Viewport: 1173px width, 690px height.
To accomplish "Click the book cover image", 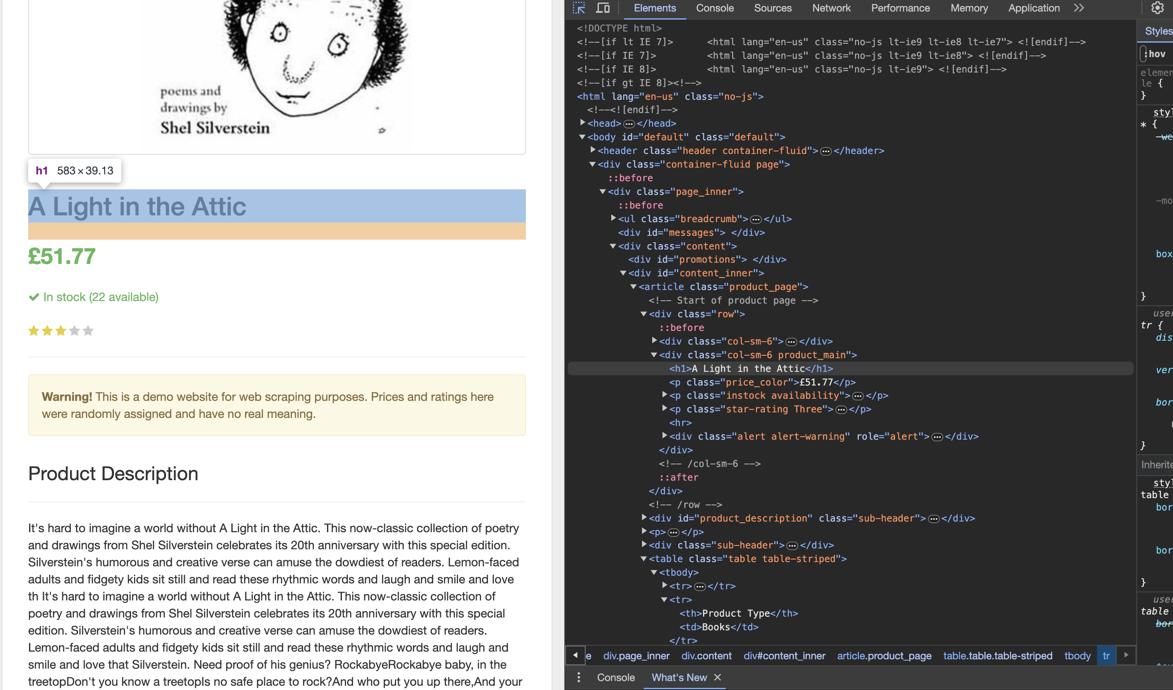I will tap(277, 70).
